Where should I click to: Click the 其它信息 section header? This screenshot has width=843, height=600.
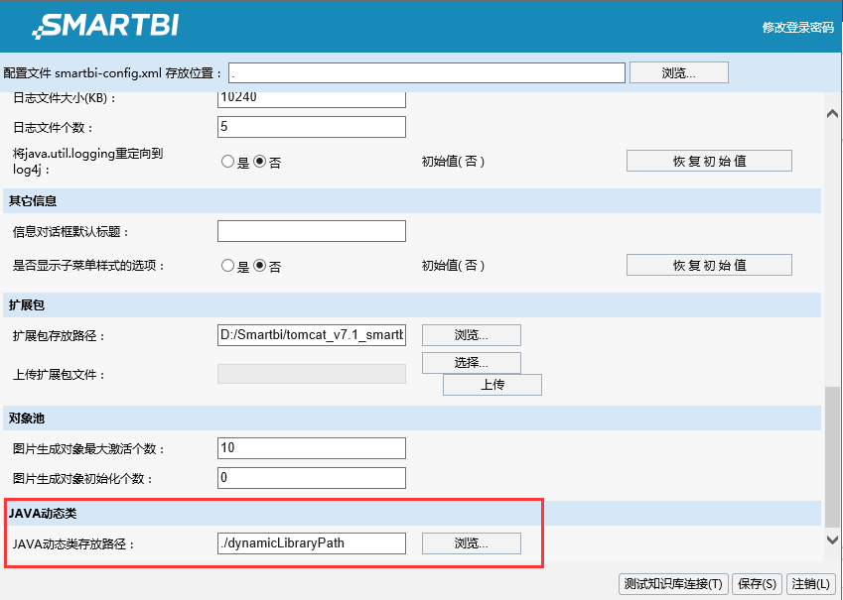point(412,201)
